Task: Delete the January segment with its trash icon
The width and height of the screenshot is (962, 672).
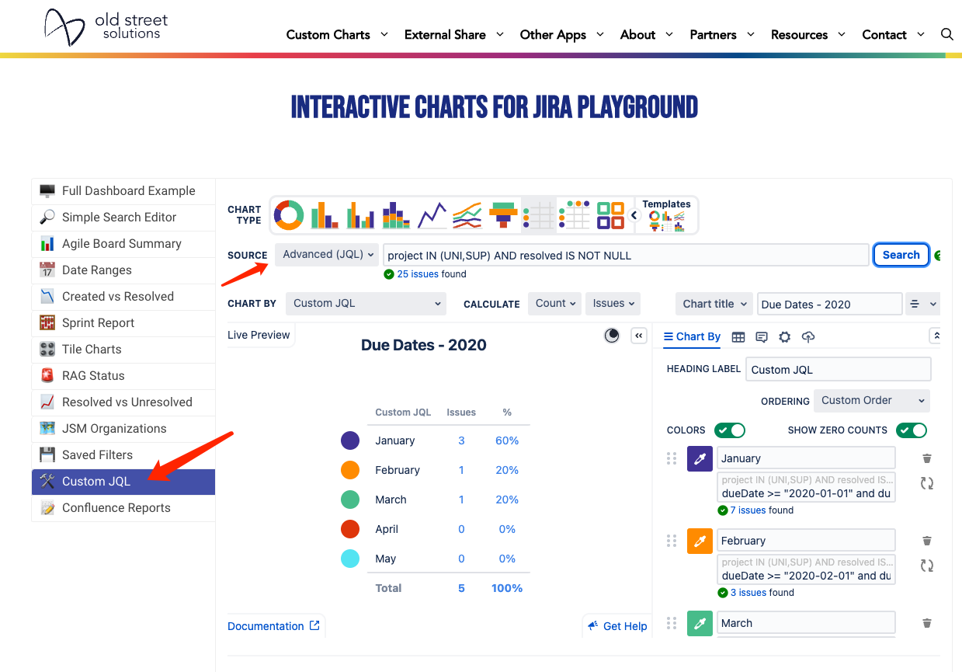Action: pos(926,458)
